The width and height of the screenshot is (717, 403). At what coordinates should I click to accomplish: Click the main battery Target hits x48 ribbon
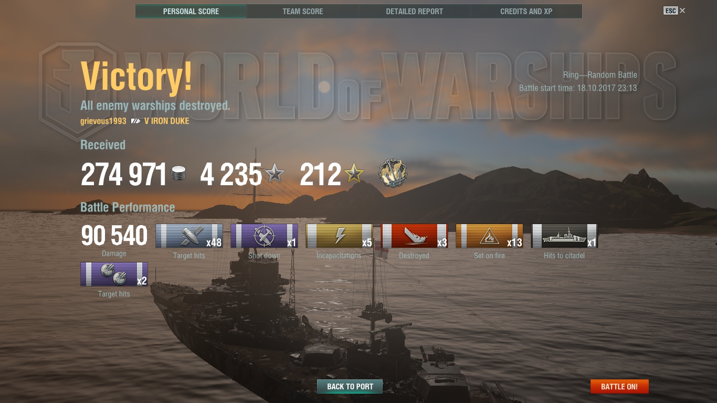[x=189, y=236]
